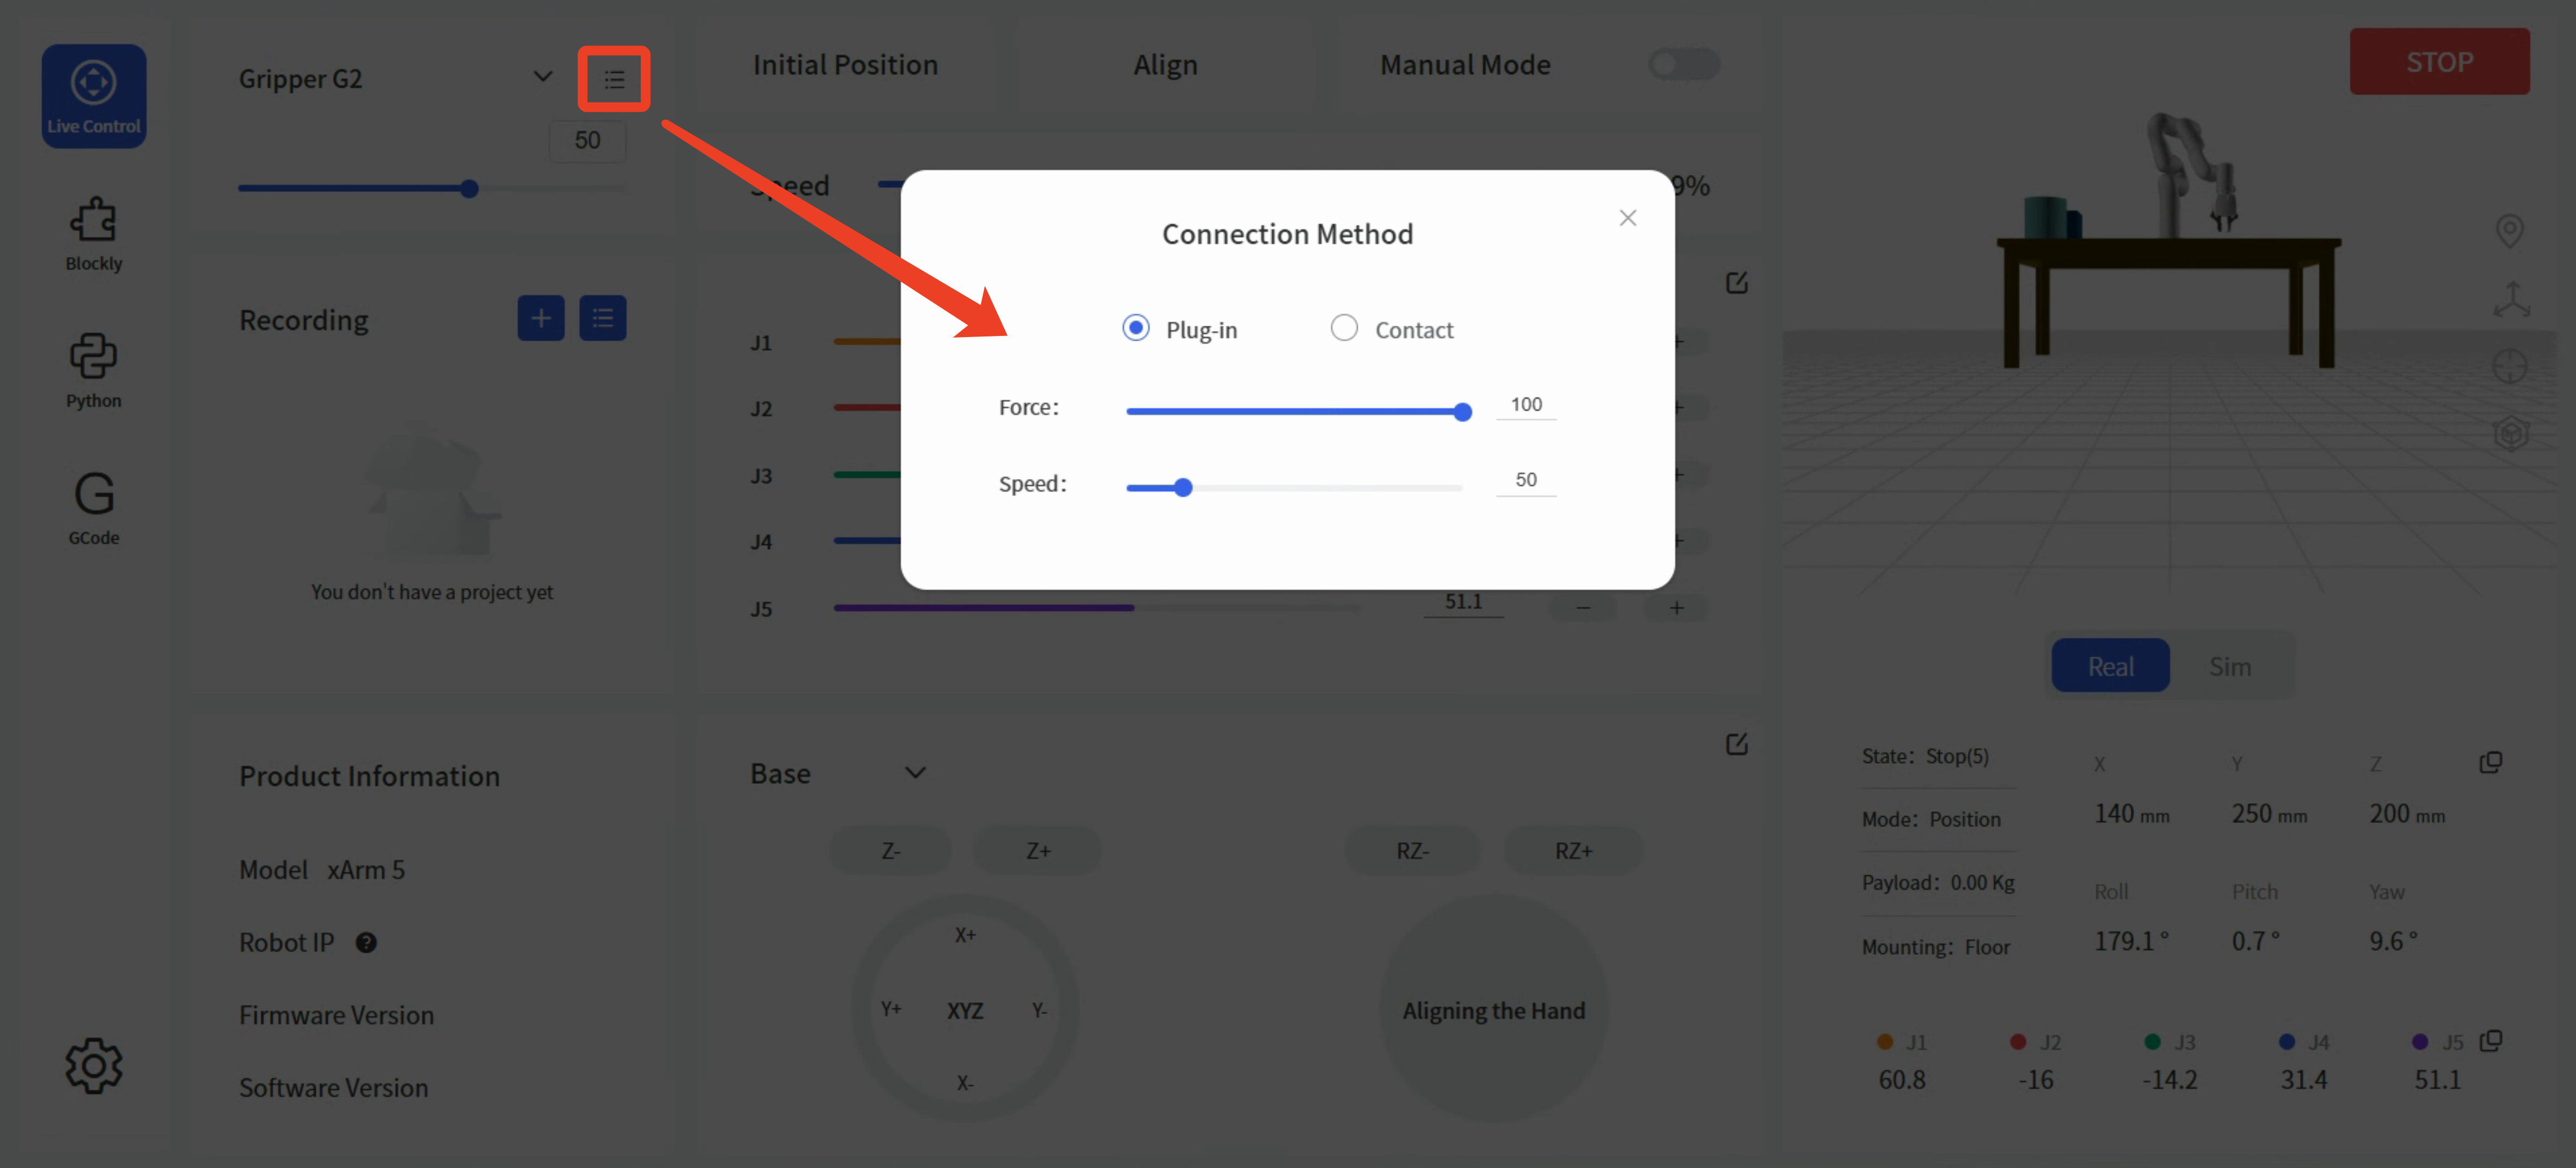Open the recording list icon

click(x=602, y=318)
